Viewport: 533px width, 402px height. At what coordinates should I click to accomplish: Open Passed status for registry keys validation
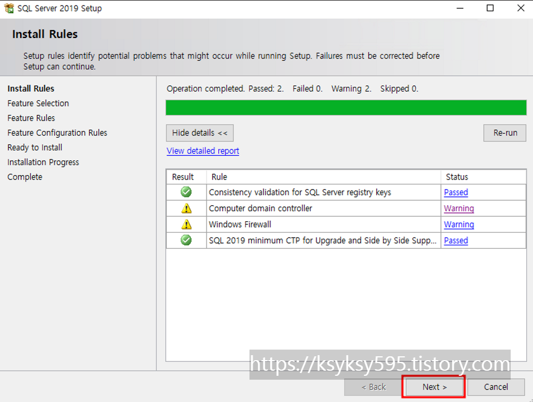pyautogui.click(x=456, y=192)
